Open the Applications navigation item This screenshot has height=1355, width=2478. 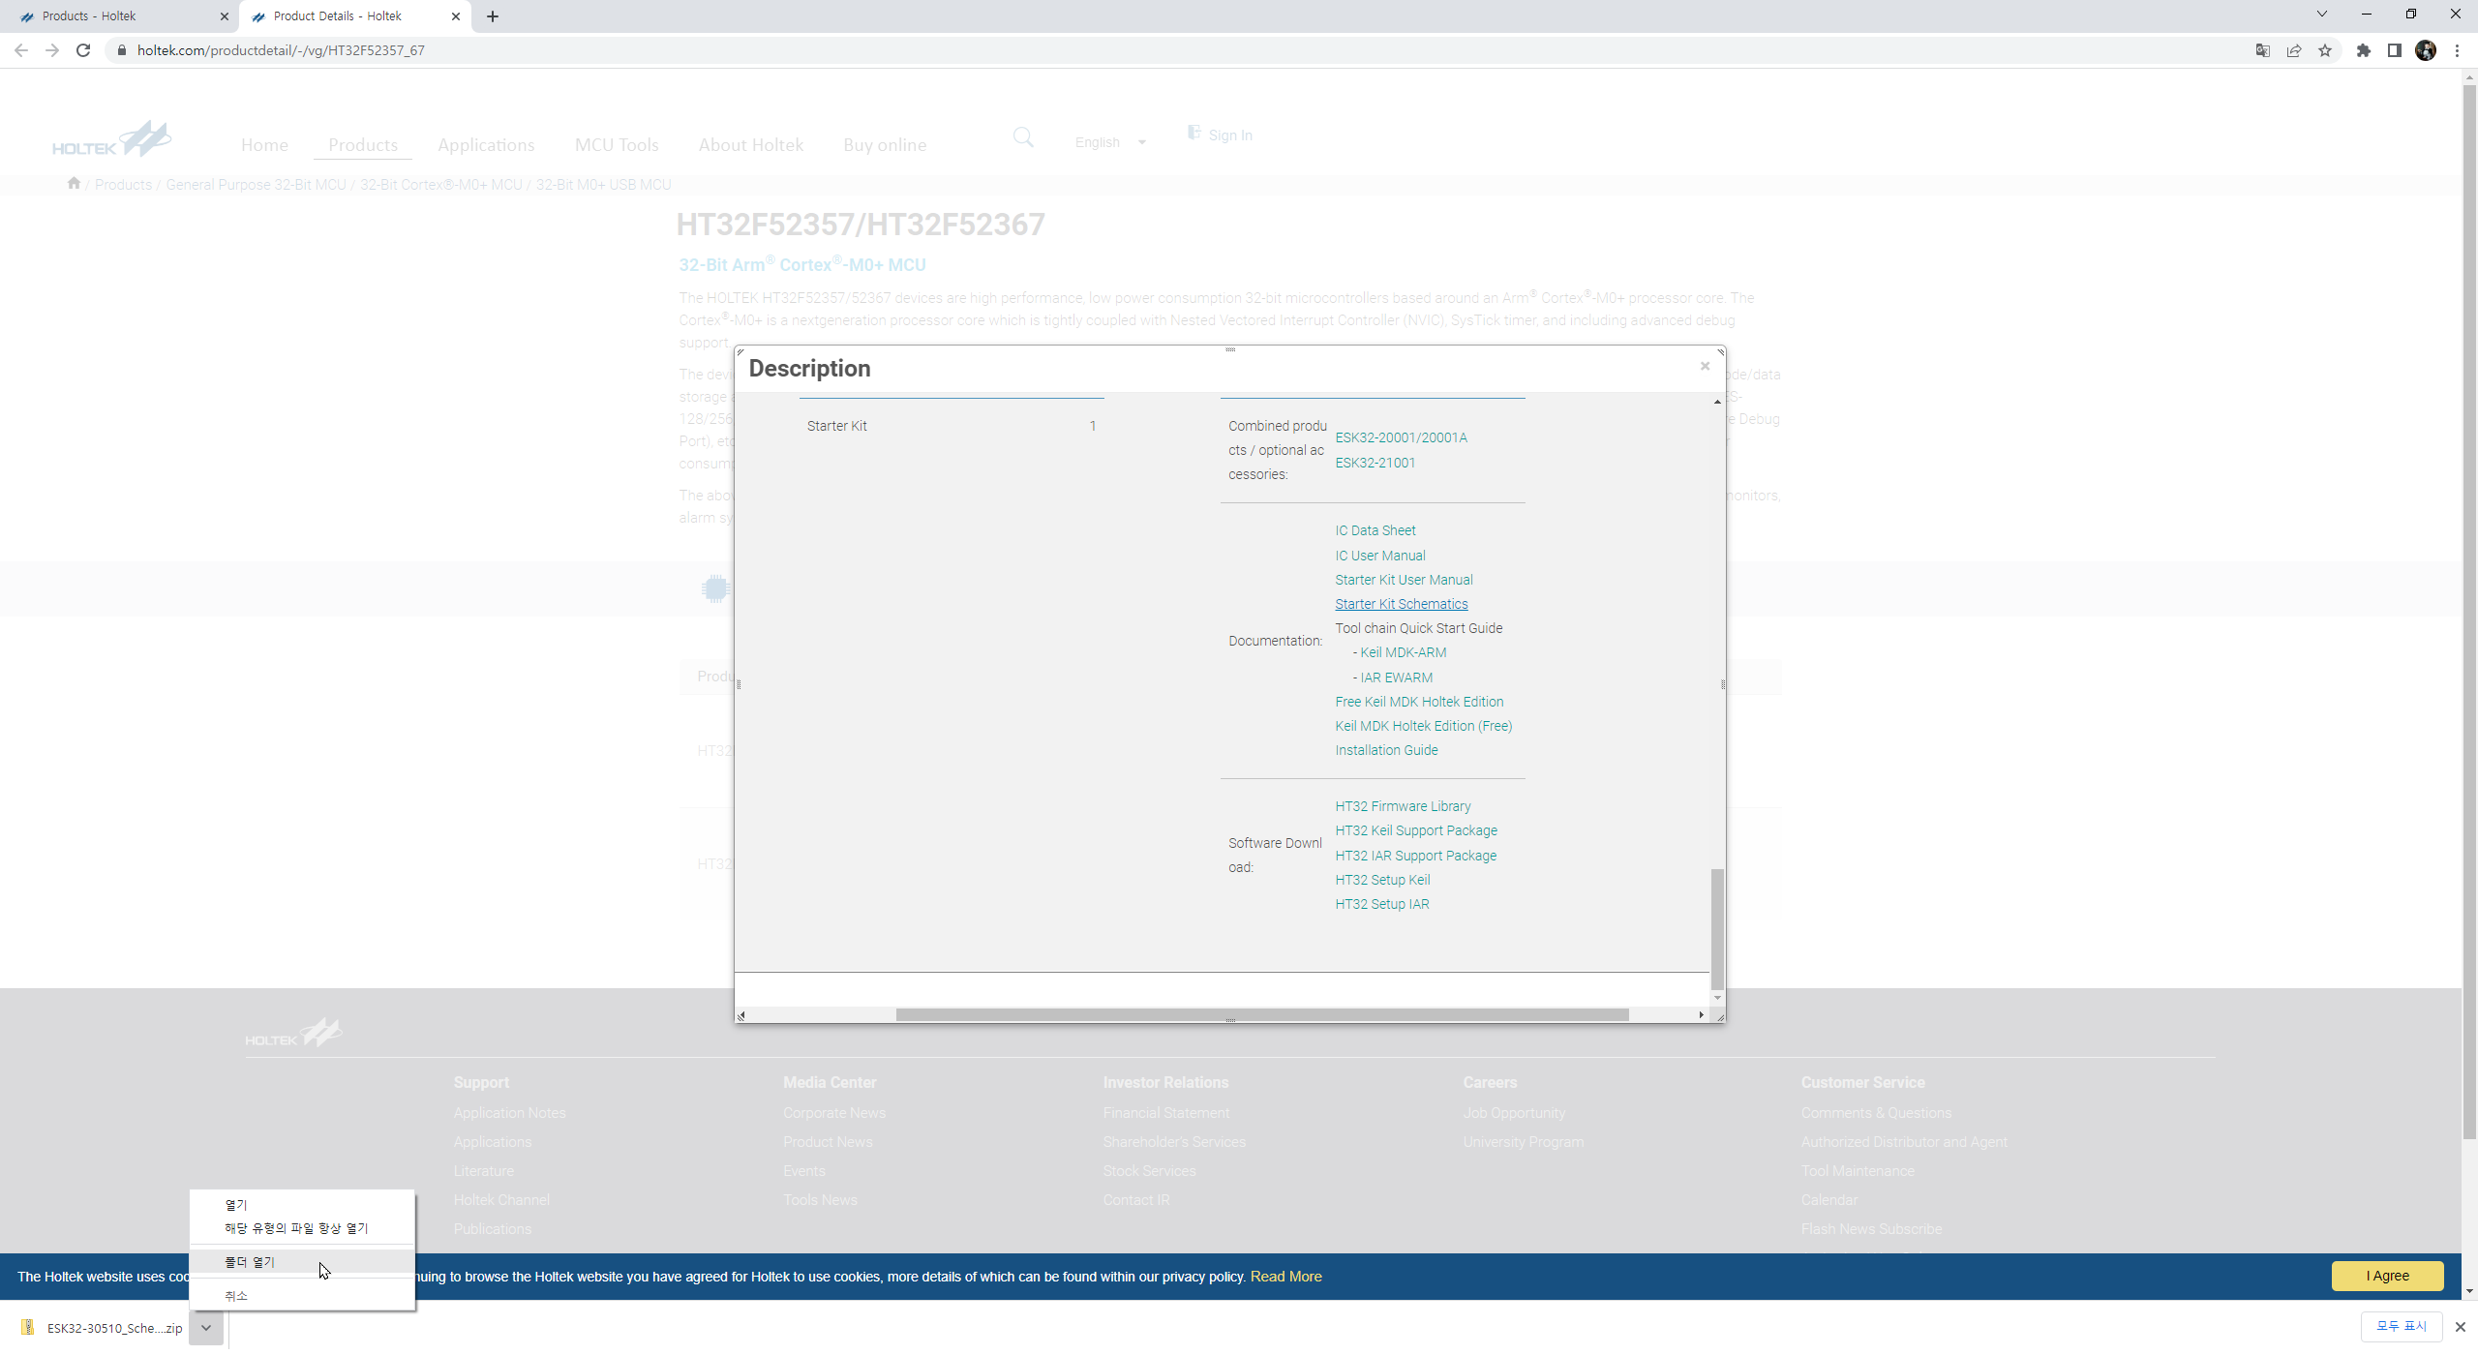486,145
